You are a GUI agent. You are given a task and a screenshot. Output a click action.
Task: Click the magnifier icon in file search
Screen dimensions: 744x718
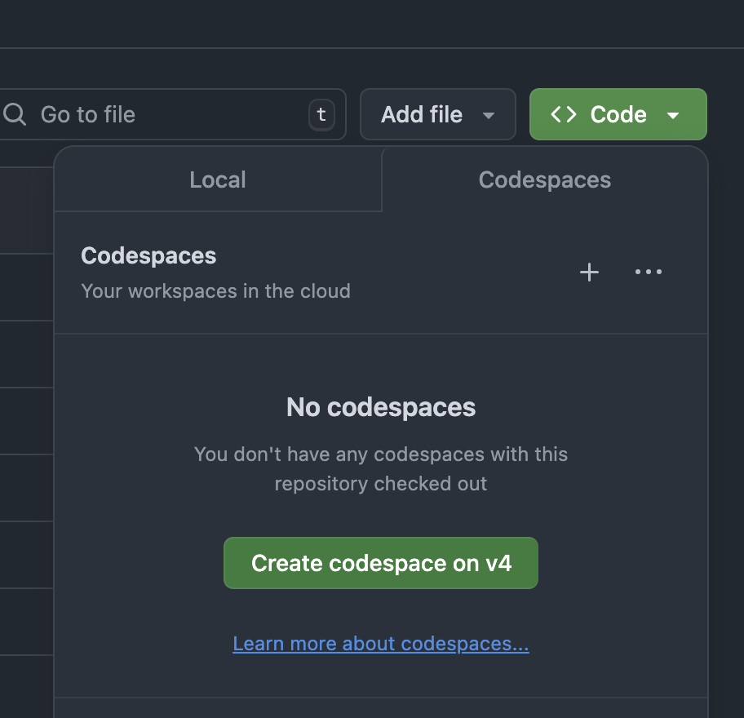coord(15,114)
